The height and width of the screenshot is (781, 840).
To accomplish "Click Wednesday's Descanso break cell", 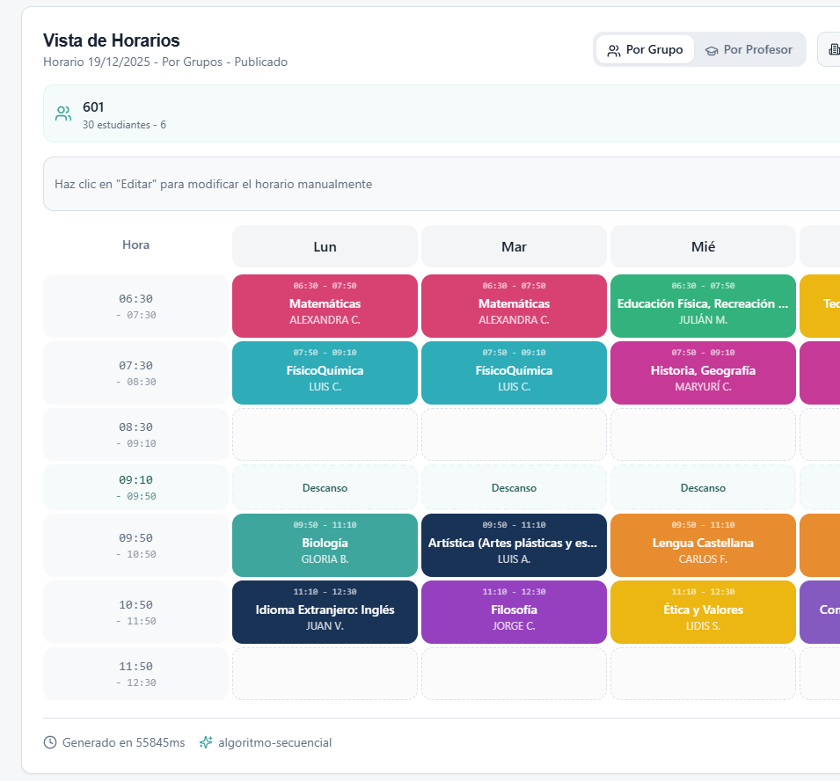I will point(702,488).
